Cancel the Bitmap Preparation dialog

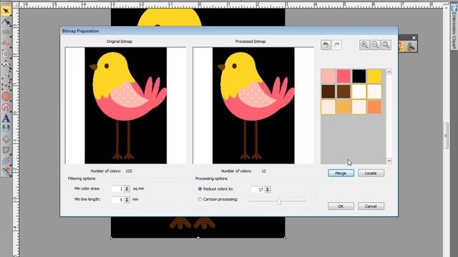(x=371, y=206)
